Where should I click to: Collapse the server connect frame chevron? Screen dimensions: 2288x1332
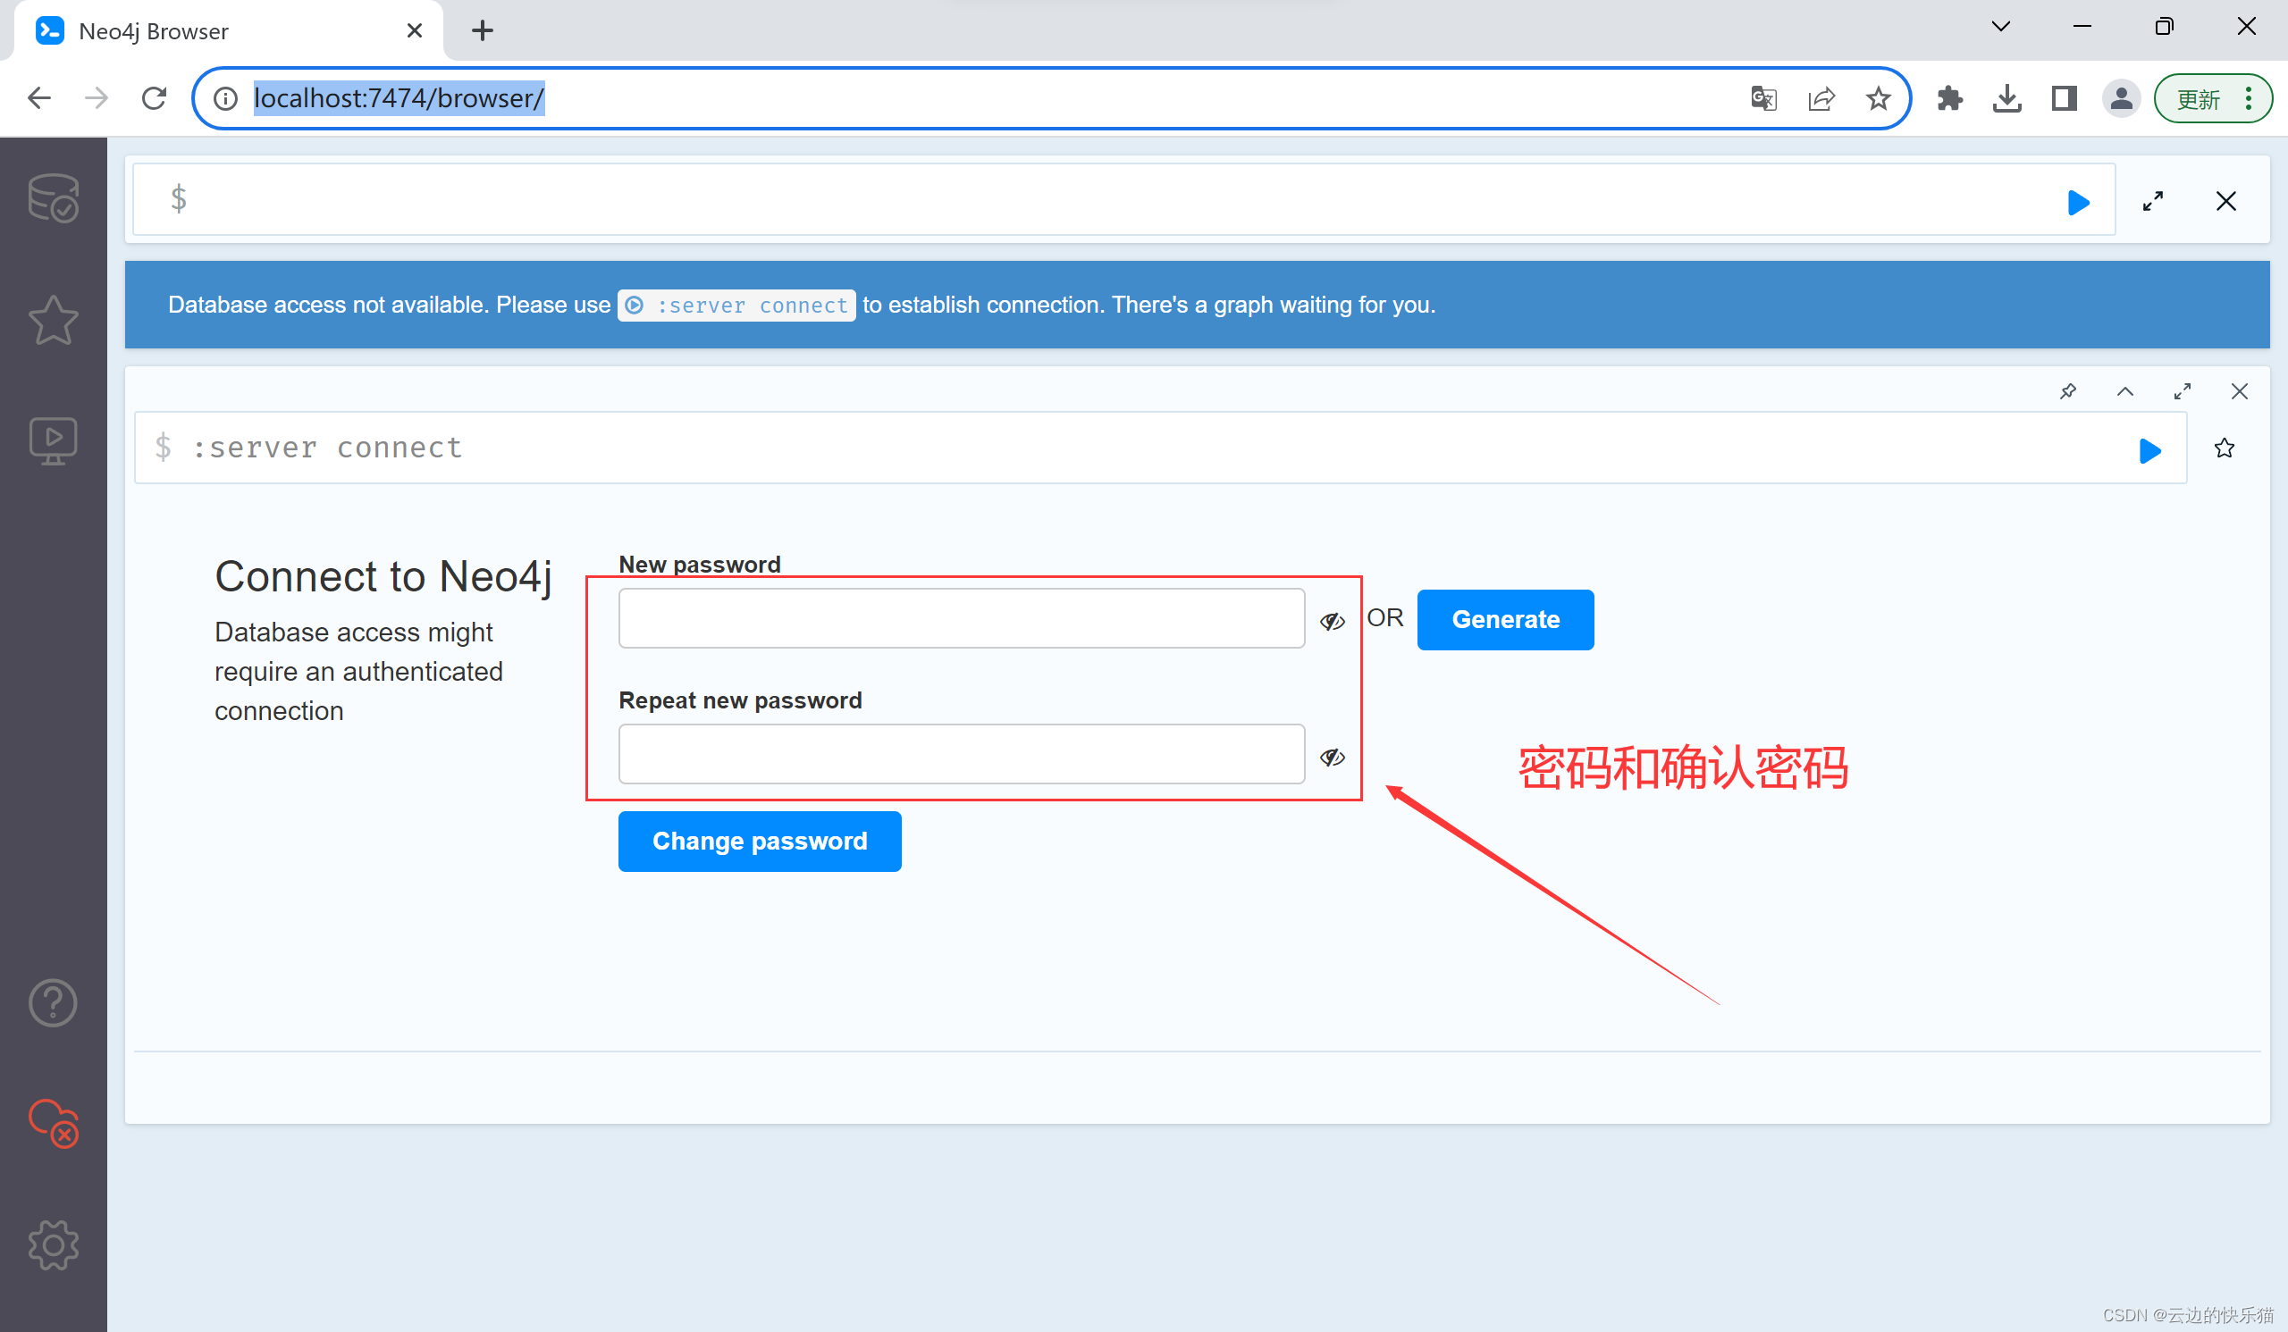[x=2124, y=391]
